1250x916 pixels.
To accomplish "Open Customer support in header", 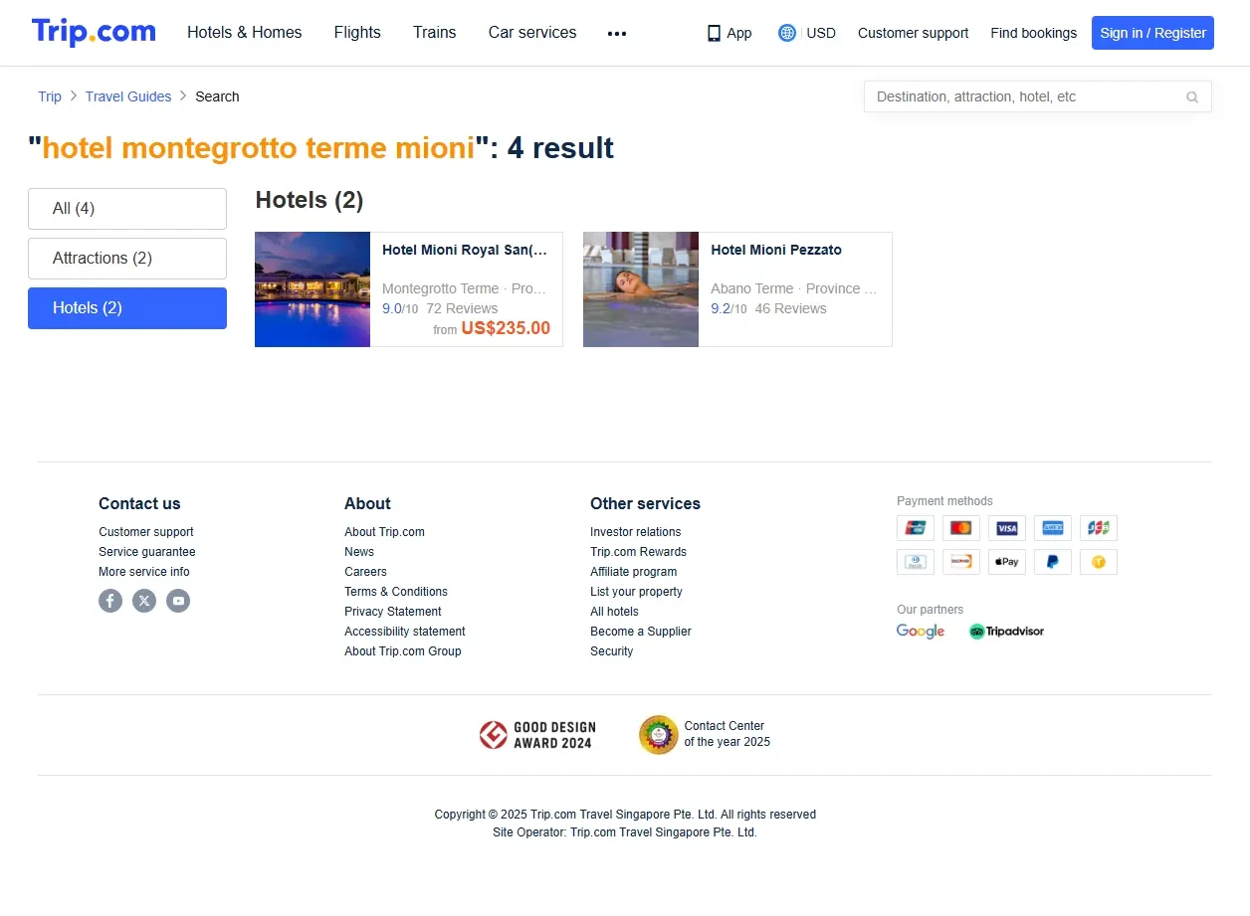I will [913, 33].
